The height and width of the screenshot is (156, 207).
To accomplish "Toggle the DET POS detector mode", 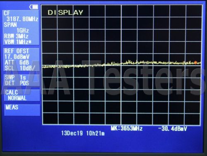I will (17, 83).
